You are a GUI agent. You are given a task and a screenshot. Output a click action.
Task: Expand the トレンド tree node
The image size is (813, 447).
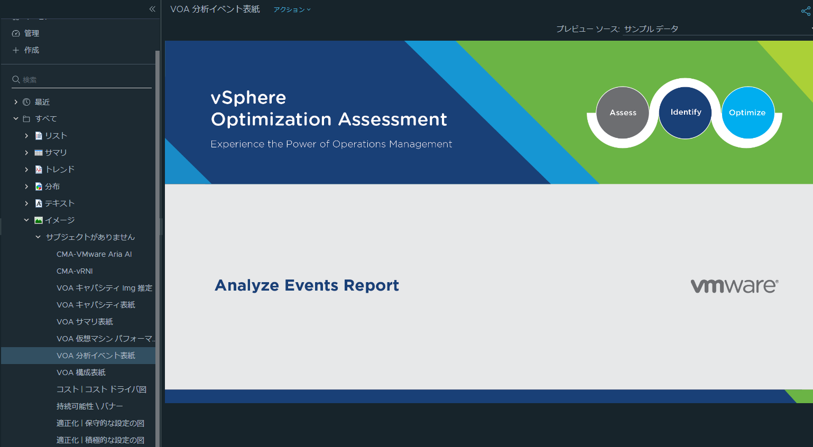click(x=26, y=170)
